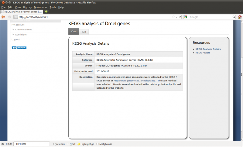Open the Tools menu

pyautogui.click(x=53, y=7)
